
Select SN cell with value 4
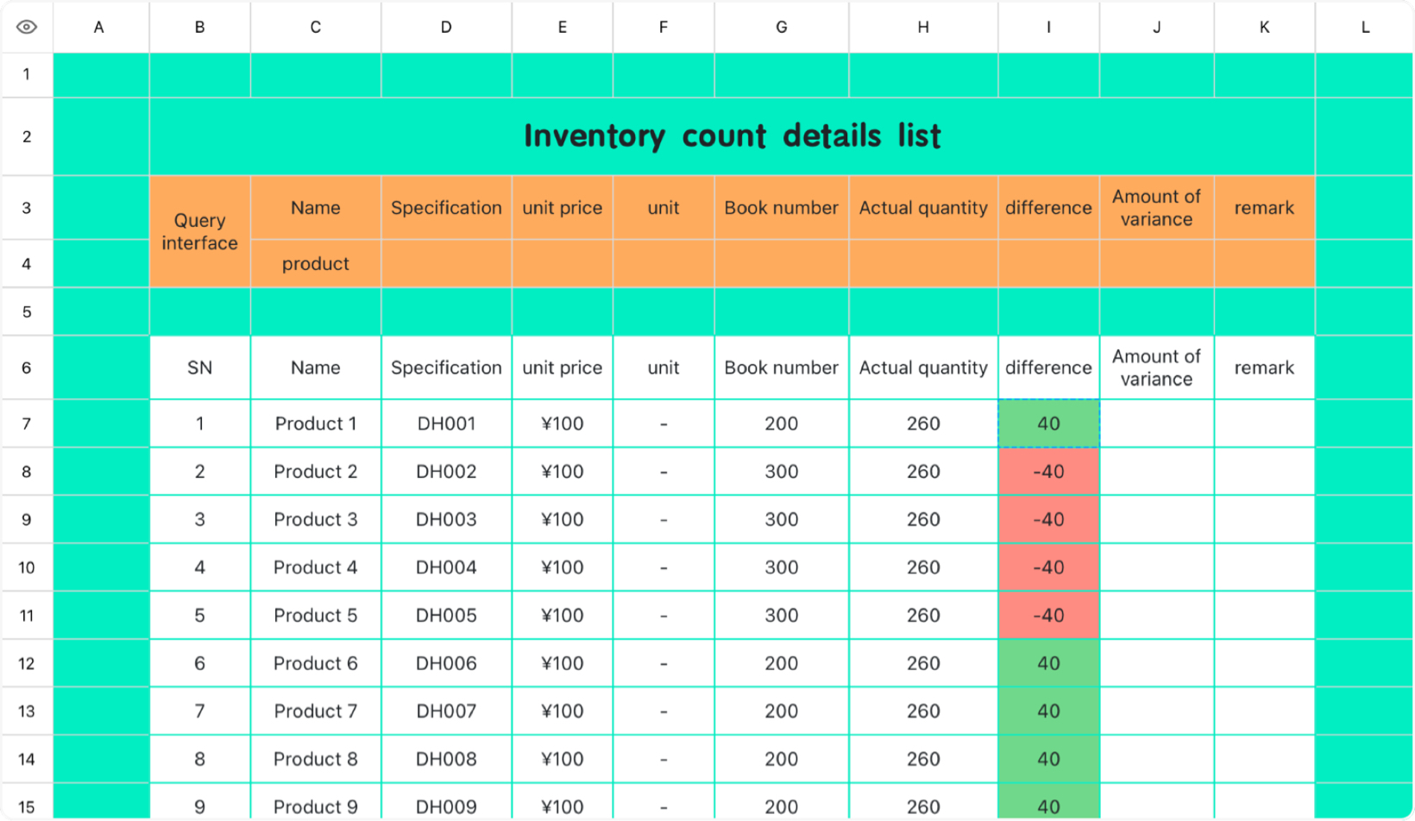click(x=200, y=567)
